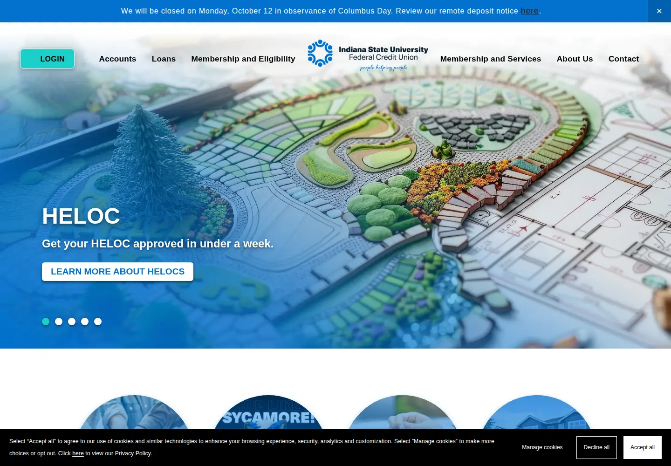Select the fifth carousel slide dot
Viewport: 671px width, 466px height.
(x=98, y=322)
